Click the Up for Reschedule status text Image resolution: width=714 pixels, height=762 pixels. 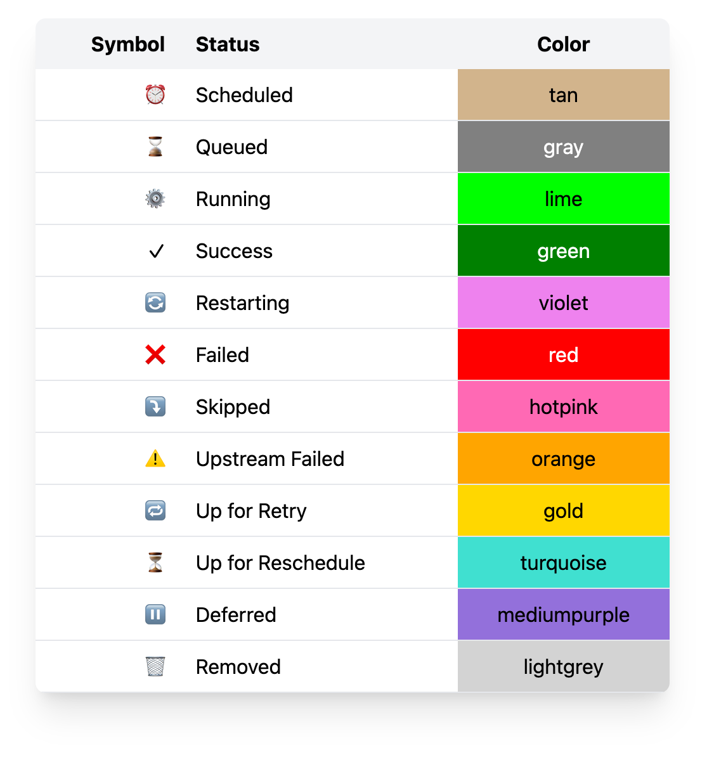click(280, 563)
